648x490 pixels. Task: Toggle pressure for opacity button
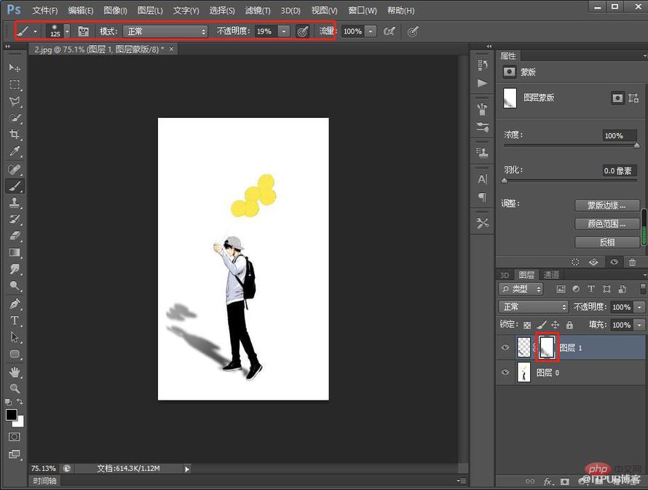pyautogui.click(x=302, y=31)
